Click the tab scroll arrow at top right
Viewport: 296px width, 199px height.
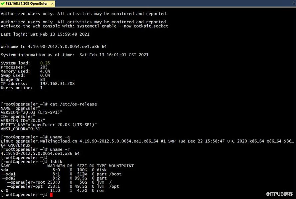point(293,3)
